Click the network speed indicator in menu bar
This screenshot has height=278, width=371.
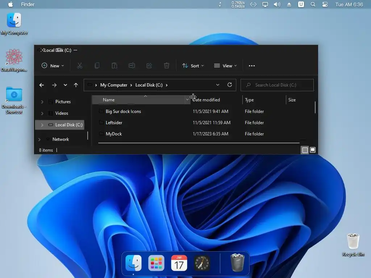tap(238, 4)
